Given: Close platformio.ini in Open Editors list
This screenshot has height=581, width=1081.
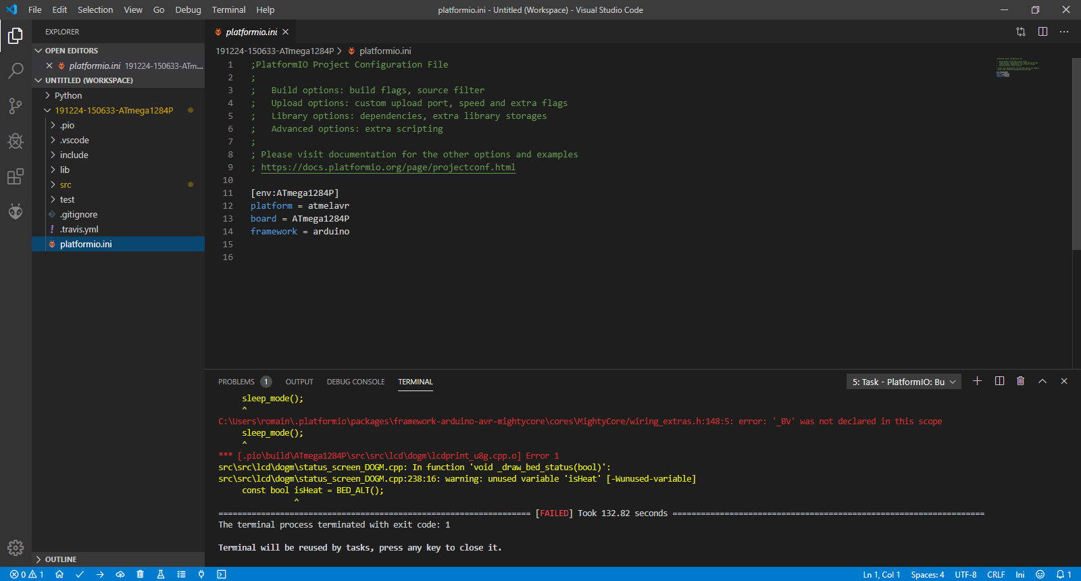Looking at the screenshot, I should coord(49,66).
